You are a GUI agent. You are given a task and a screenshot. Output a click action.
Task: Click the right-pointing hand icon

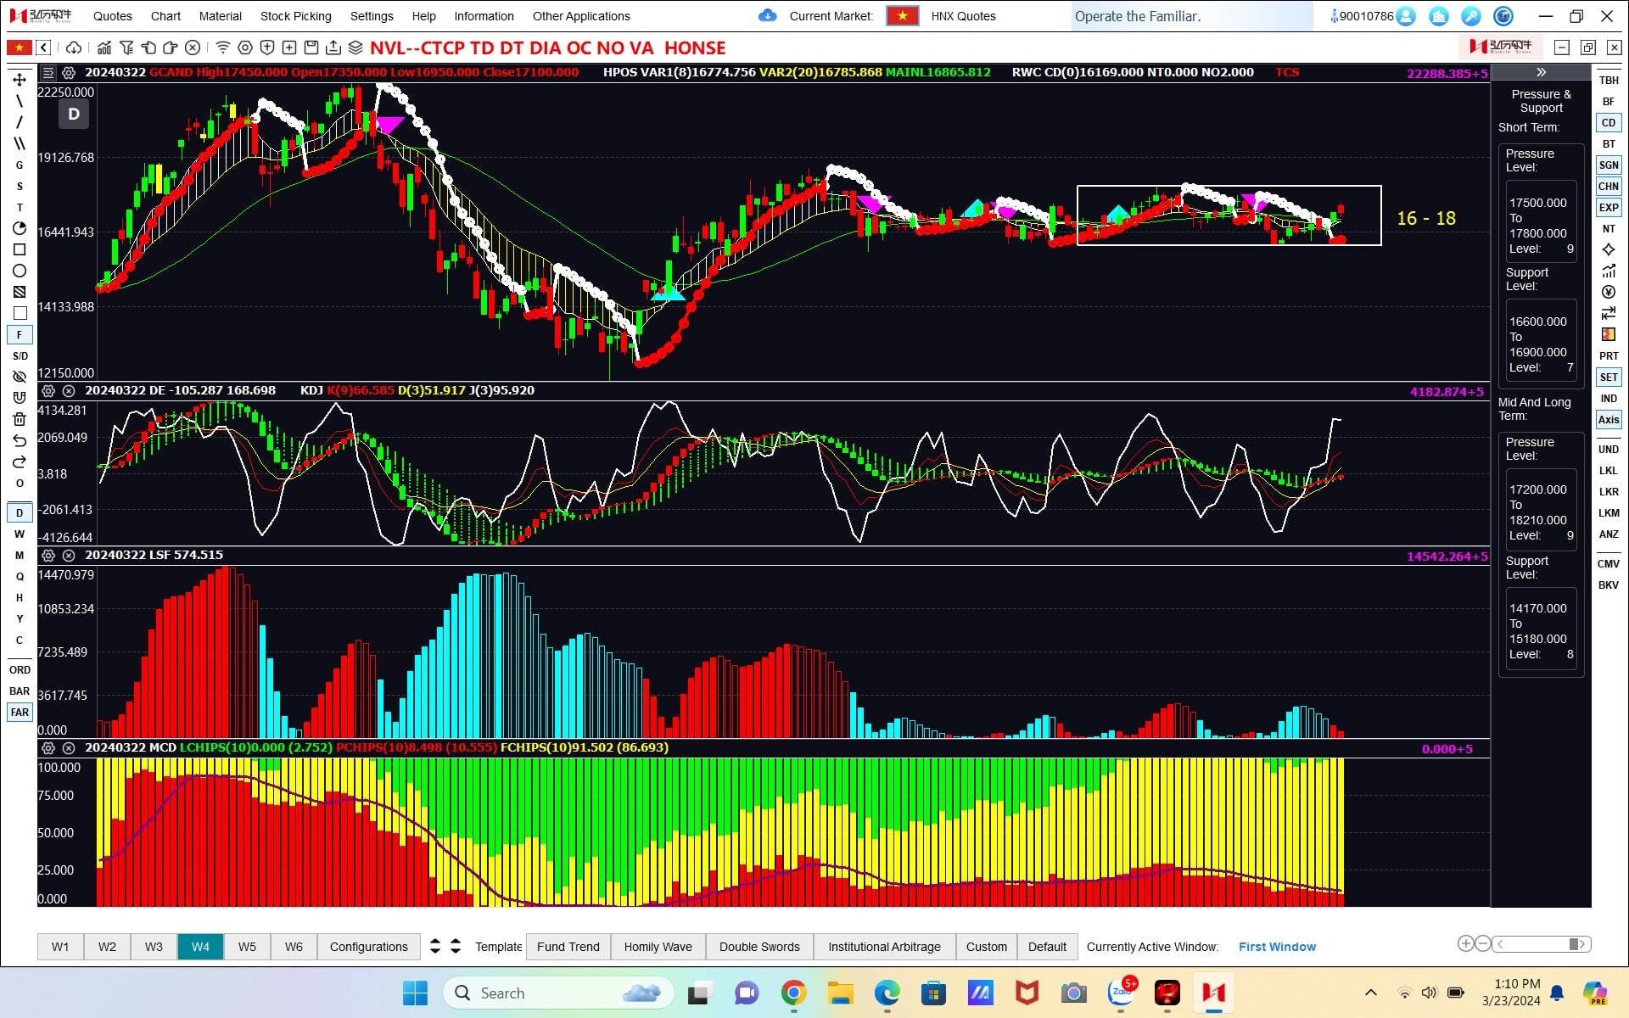click(x=171, y=48)
